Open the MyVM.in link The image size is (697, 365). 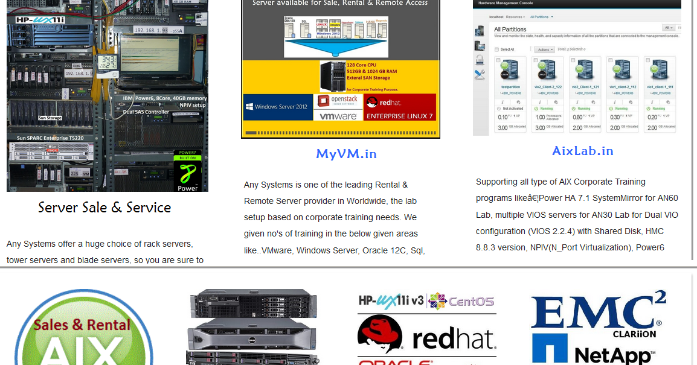[346, 153]
